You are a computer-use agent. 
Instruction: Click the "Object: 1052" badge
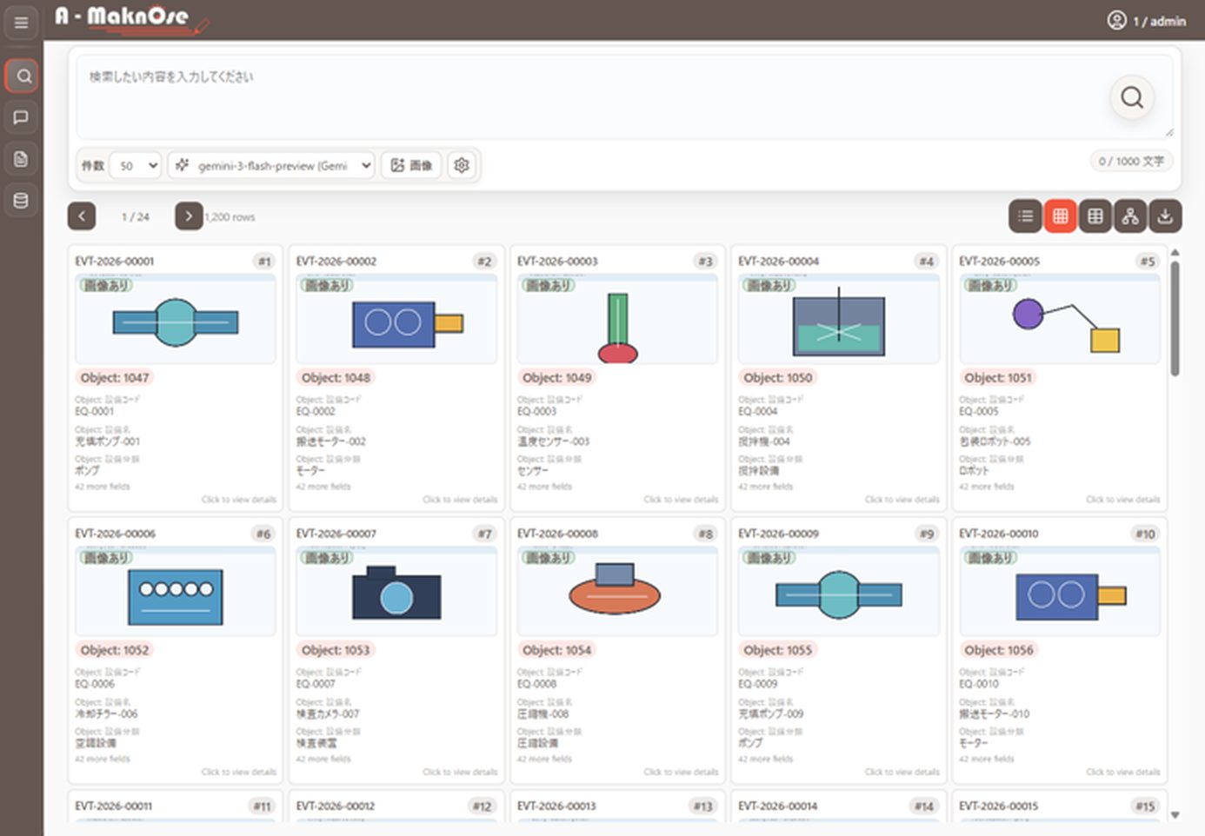pyautogui.click(x=115, y=650)
